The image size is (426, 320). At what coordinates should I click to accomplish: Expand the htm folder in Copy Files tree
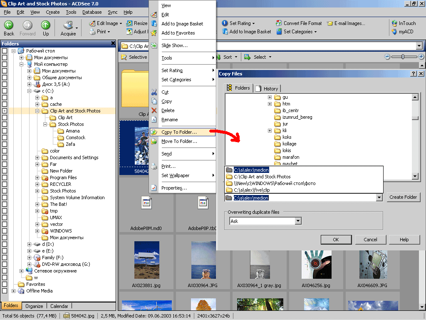click(270, 104)
